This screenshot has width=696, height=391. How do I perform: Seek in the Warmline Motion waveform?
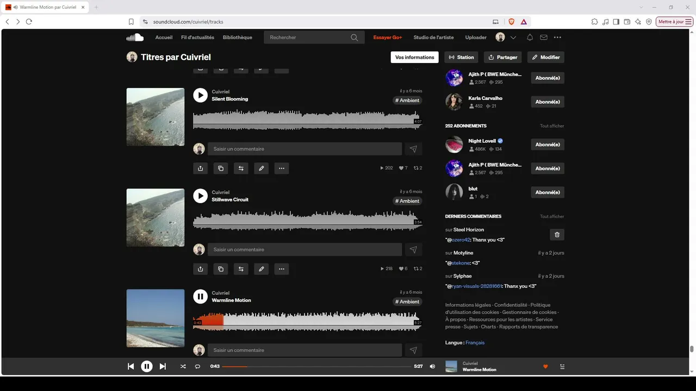coord(307,321)
